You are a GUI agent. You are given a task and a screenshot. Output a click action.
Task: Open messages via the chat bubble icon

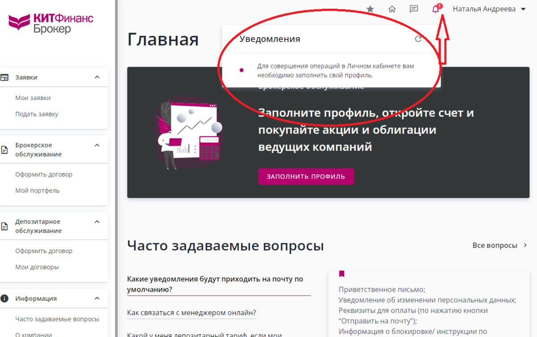pyautogui.click(x=413, y=8)
